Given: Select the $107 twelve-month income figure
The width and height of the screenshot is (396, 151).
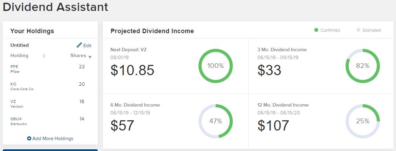Looking at the screenshot, I should (x=273, y=125).
